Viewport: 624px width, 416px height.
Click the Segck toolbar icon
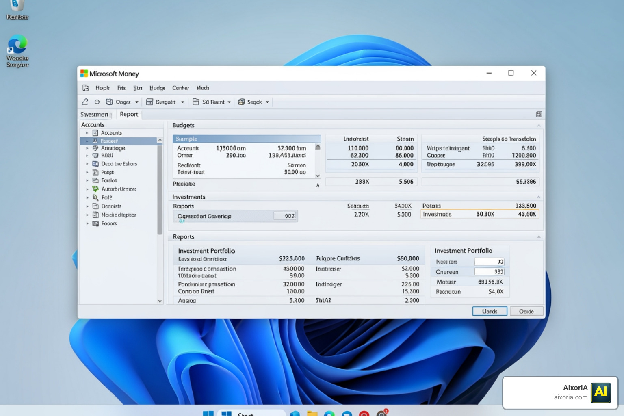pos(241,102)
